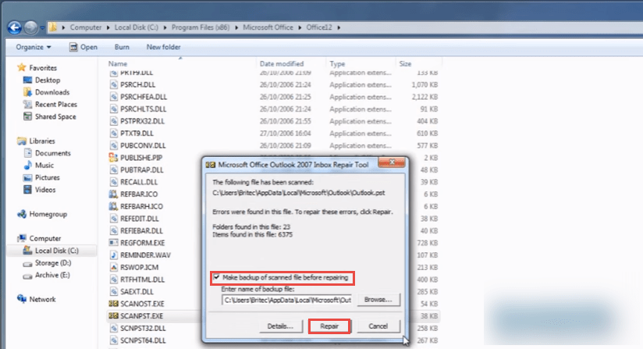Image resolution: width=643 pixels, height=349 pixels.
Task: Select Recent Places in the sidebar
Action: [55, 105]
